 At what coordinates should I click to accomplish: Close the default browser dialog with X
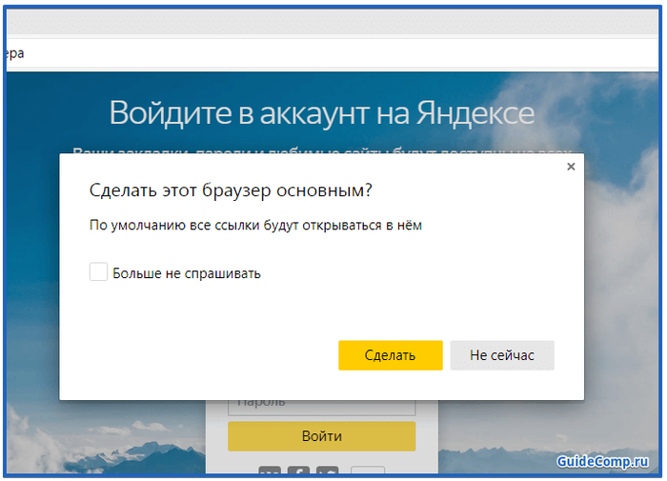[571, 167]
